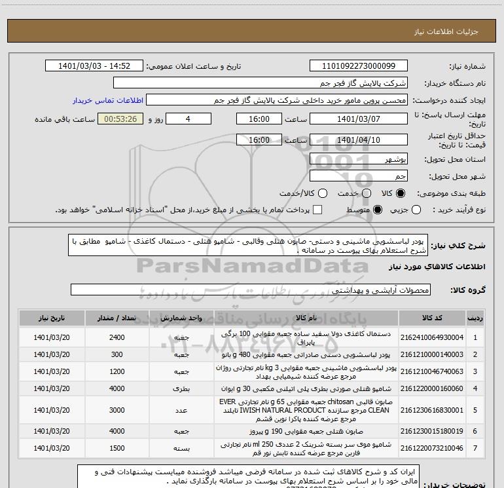Click quantity 3000 in row 5
The image size is (504, 488).
click(x=117, y=410)
